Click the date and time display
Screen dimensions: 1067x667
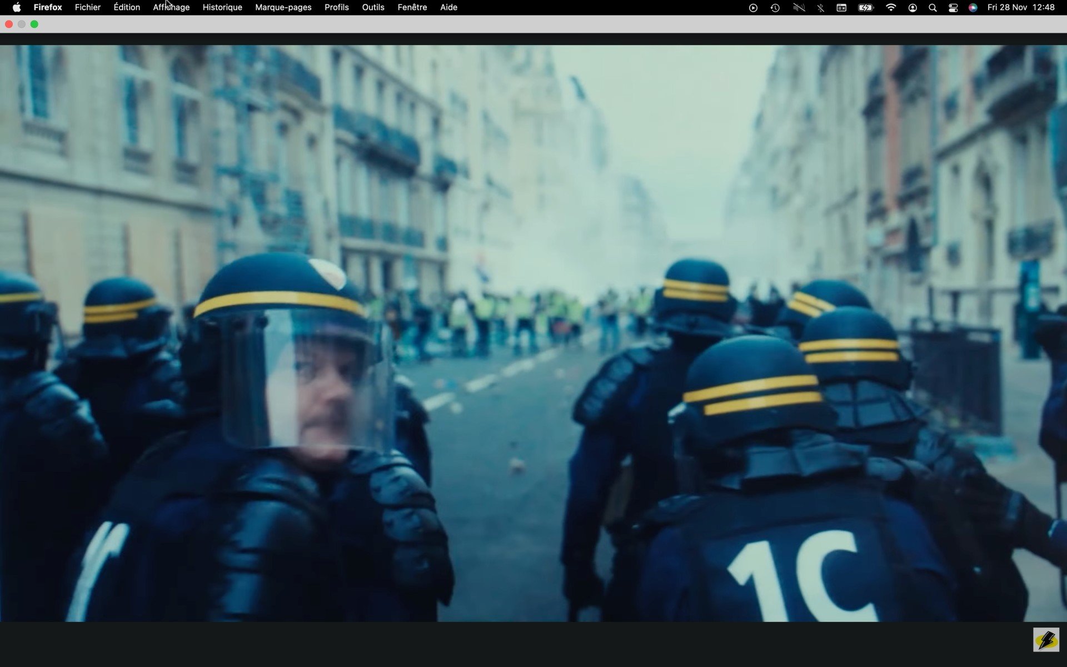(x=1021, y=7)
